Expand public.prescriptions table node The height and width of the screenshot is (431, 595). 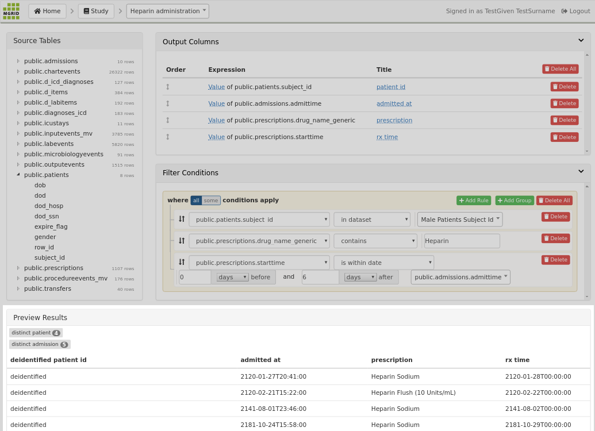pos(18,268)
